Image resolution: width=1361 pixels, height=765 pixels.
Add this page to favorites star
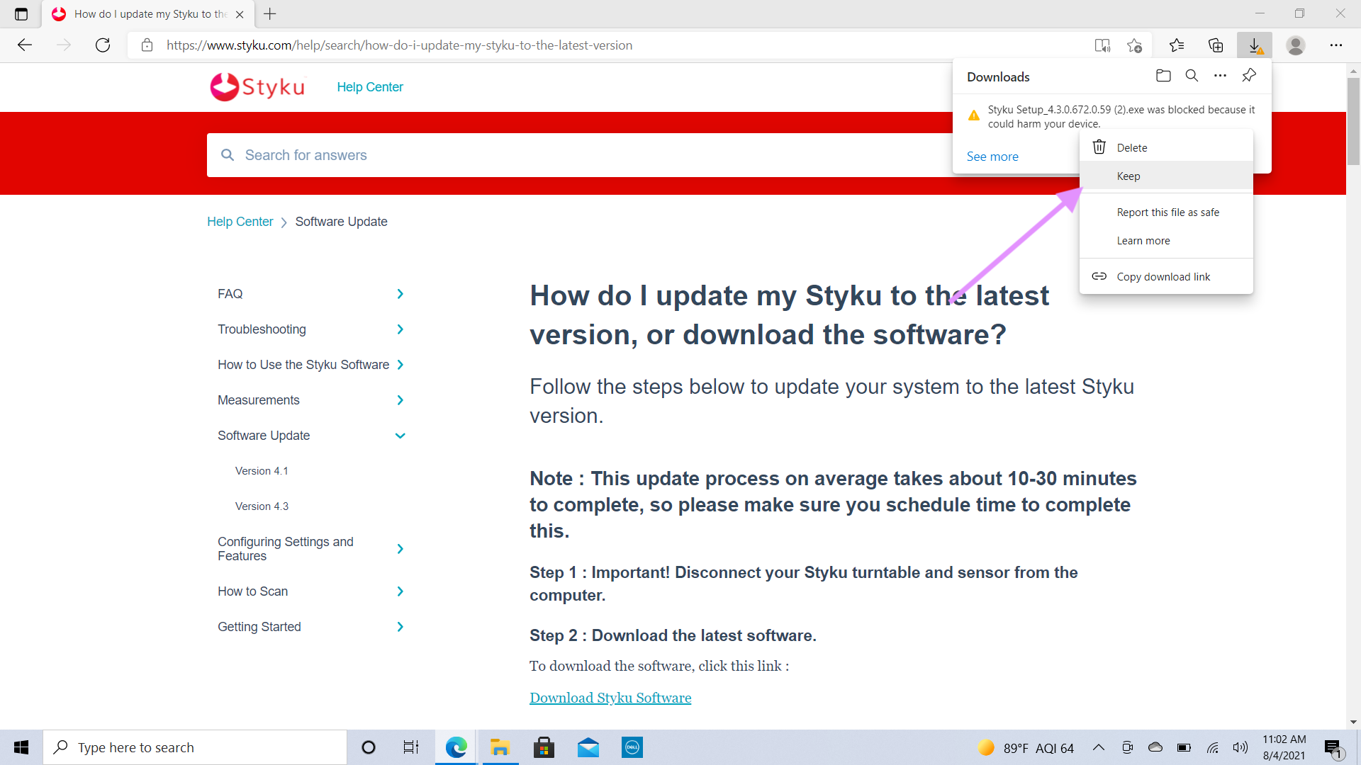pyautogui.click(x=1134, y=45)
